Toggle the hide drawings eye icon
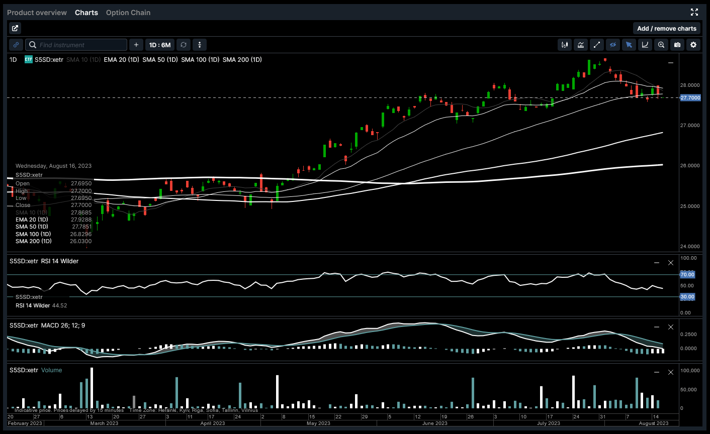The width and height of the screenshot is (710, 434). click(613, 45)
